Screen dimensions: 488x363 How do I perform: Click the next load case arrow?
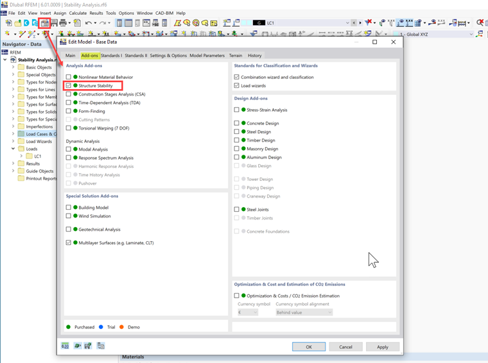[360, 22]
